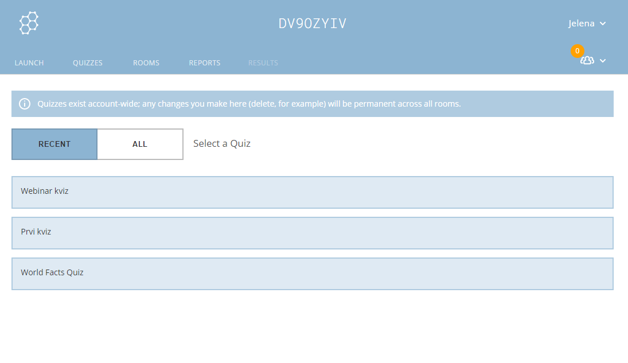Select the Webinar kviz quiz

(x=312, y=192)
